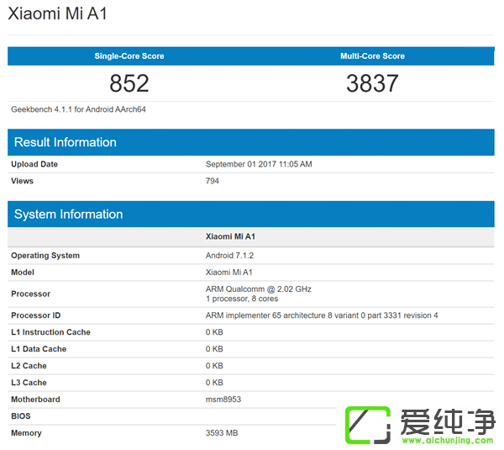Click the Model row label
This screenshot has height=450, width=504.
click(23, 273)
